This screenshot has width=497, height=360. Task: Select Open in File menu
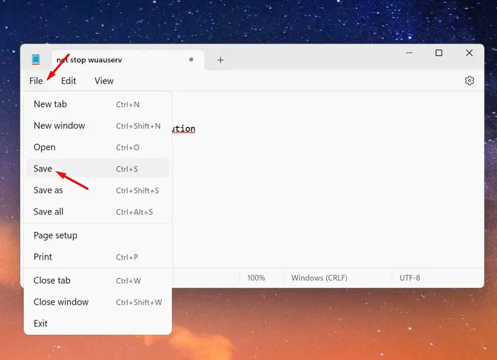tap(98, 147)
